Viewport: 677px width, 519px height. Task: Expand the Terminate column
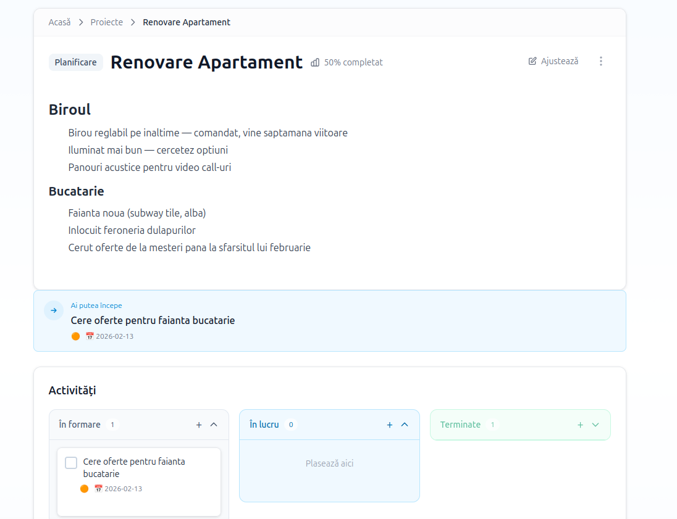(x=595, y=425)
